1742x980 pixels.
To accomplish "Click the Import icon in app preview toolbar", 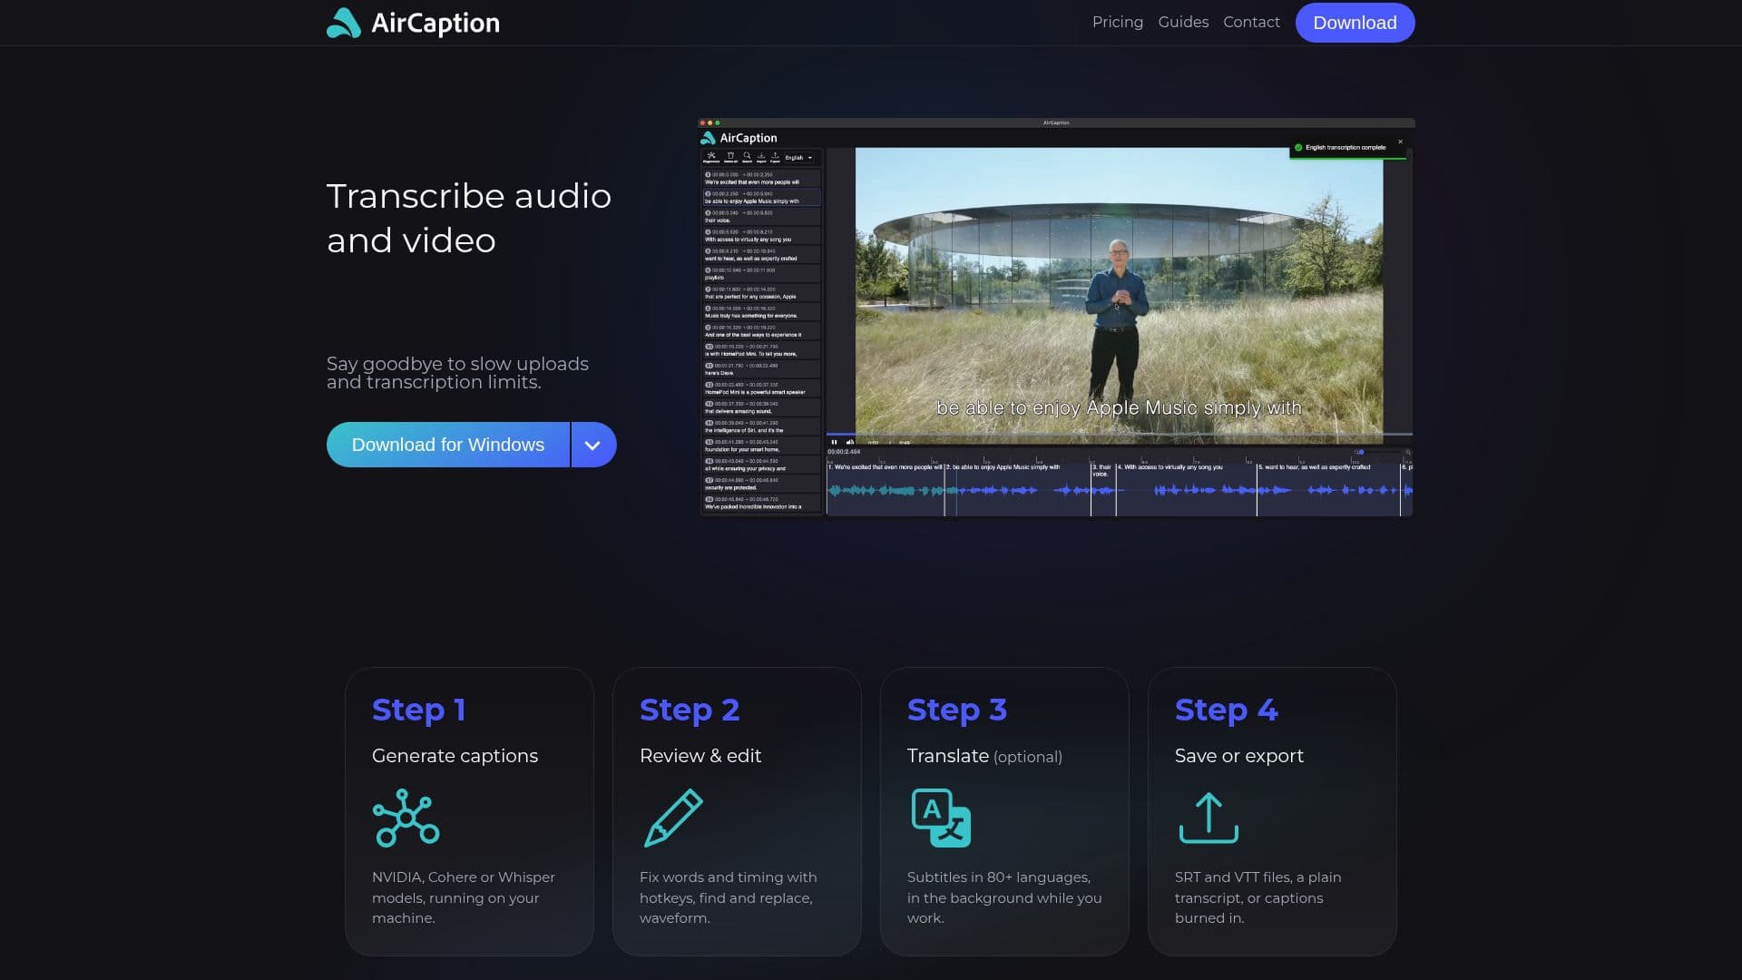I will coord(761,157).
